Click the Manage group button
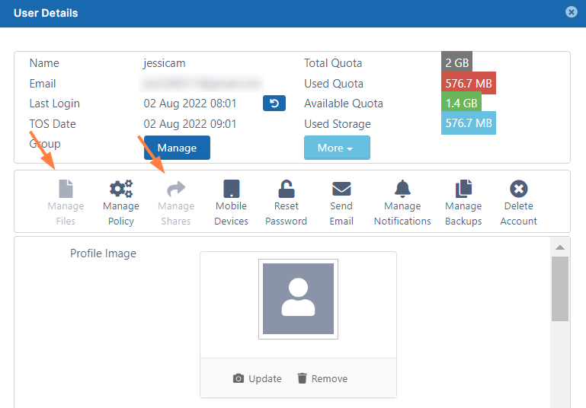This screenshot has width=586, height=408. tap(177, 148)
